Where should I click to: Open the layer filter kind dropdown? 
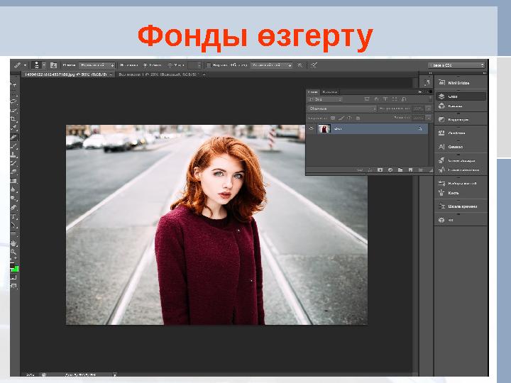pos(325,99)
